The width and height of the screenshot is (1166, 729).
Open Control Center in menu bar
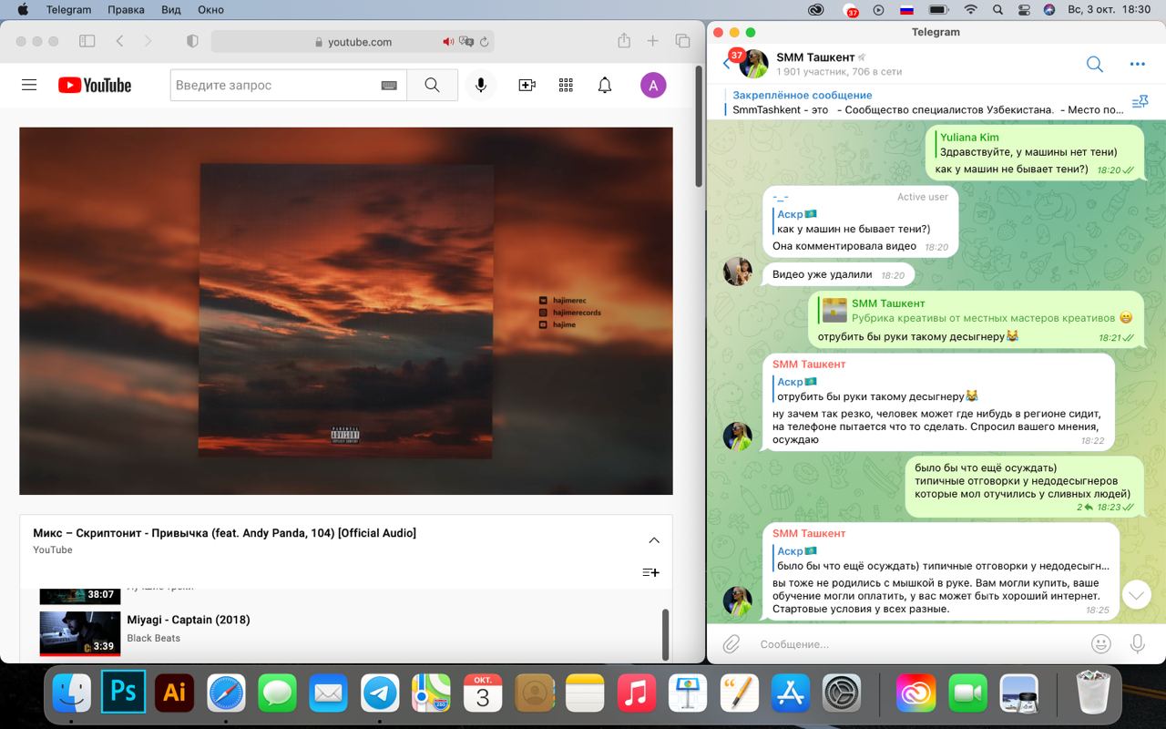pyautogui.click(x=1024, y=10)
